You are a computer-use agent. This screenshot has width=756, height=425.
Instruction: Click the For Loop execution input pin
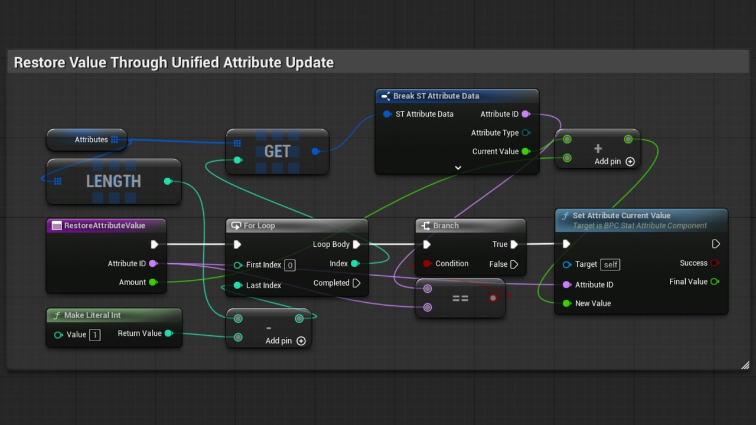coord(237,244)
